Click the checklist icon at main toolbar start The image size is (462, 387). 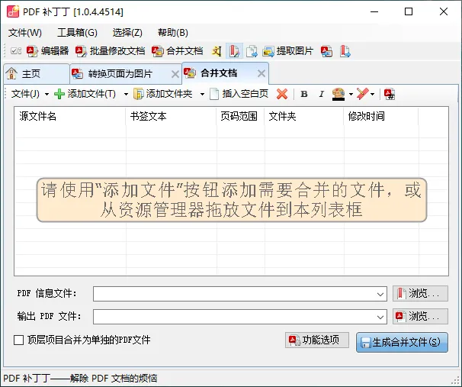15,51
